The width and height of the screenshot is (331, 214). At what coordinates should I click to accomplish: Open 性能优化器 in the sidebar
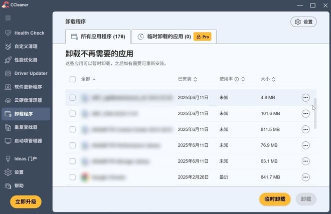pos(25,60)
